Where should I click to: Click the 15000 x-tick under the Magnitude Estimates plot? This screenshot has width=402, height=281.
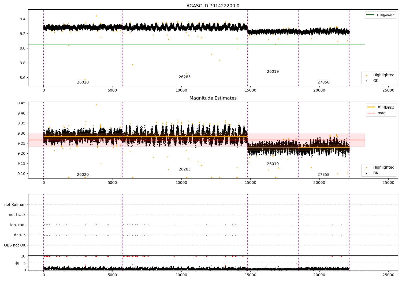point(250,183)
